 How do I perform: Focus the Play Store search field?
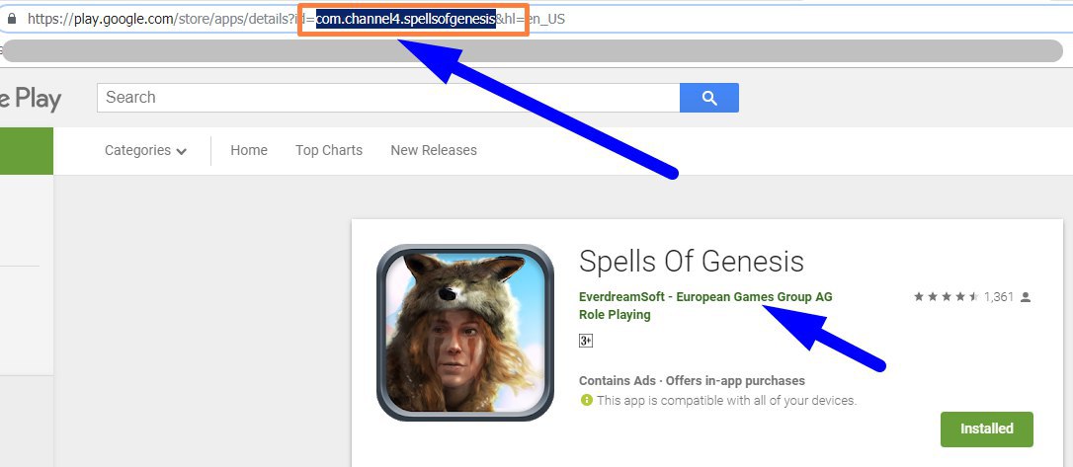[x=388, y=98]
